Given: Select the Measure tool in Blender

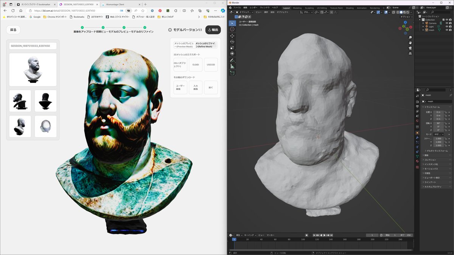Looking at the screenshot, I should (232, 66).
